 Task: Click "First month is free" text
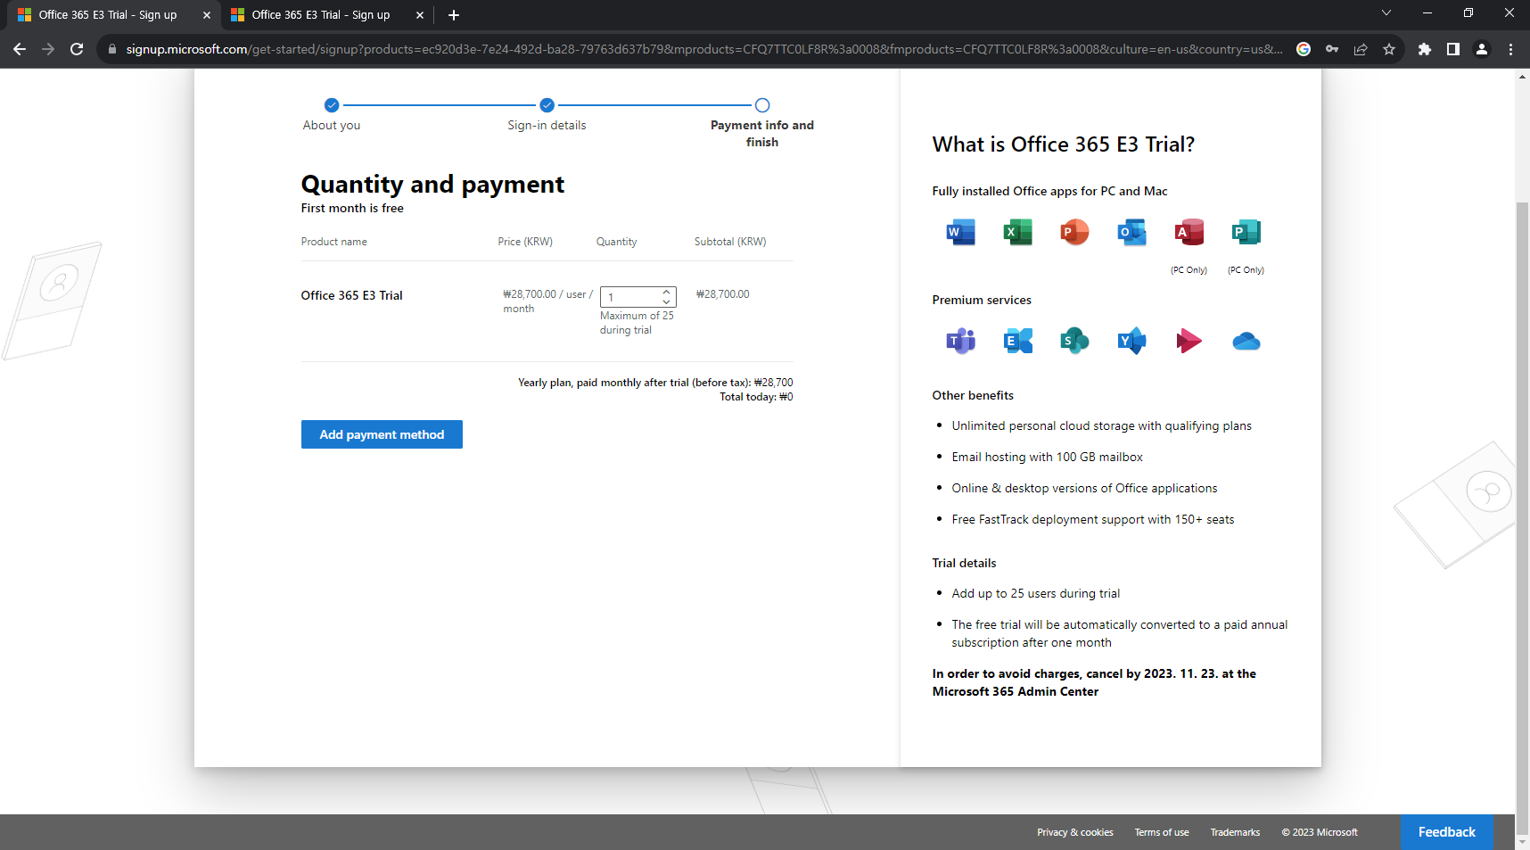coord(352,208)
